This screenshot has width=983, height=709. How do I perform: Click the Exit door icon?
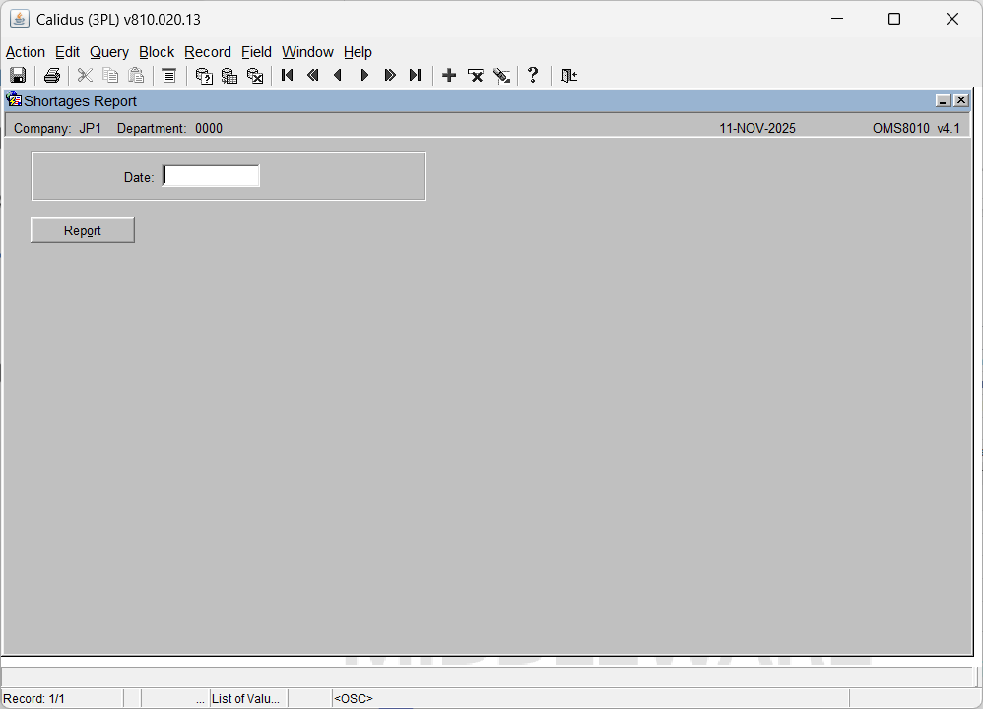click(x=568, y=76)
